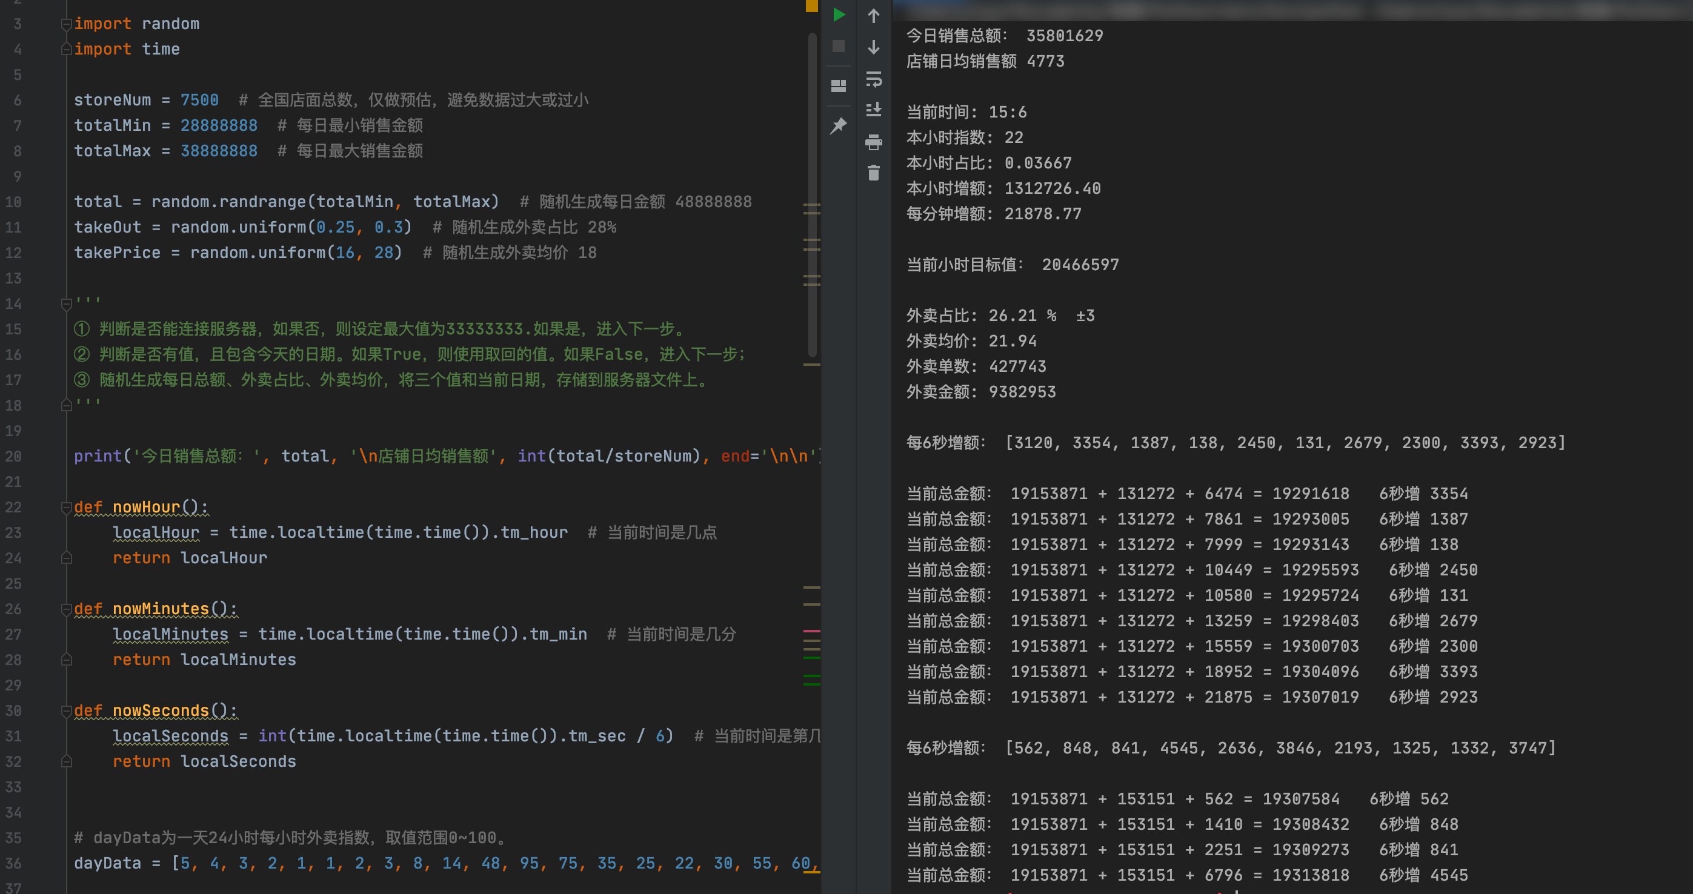Click console line 外卖金额: 9382953
1693x894 pixels.
[x=981, y=392]
